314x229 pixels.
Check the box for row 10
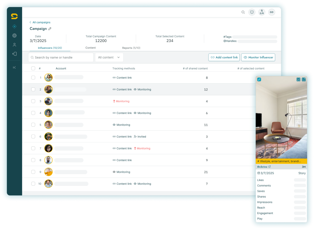point(33,184)
